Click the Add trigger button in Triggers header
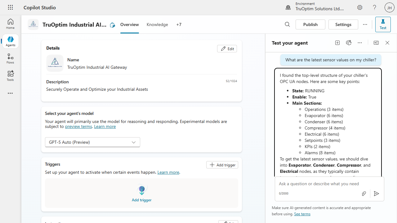The height and width of the screenshot is (223, 397). pos(222,165)
